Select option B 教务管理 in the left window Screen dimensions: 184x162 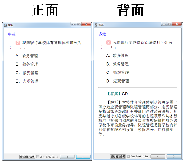coord(27,64)
